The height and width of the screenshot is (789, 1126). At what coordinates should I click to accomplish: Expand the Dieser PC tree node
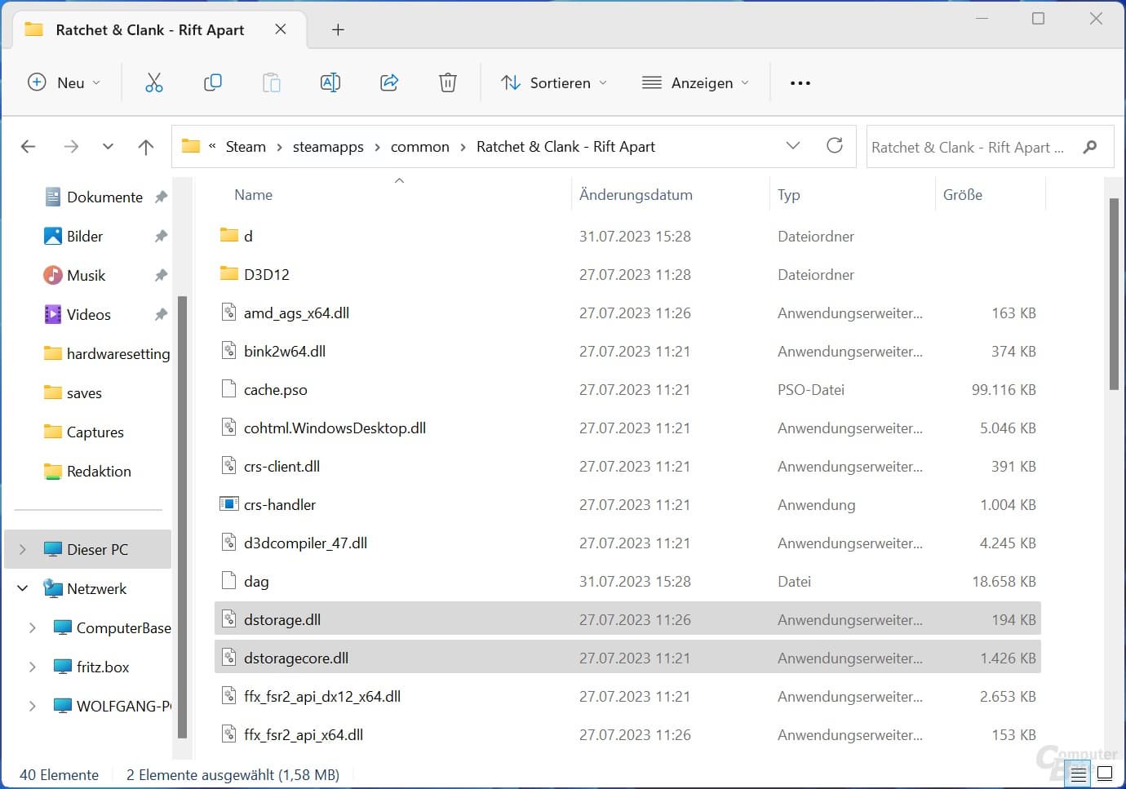23,549
